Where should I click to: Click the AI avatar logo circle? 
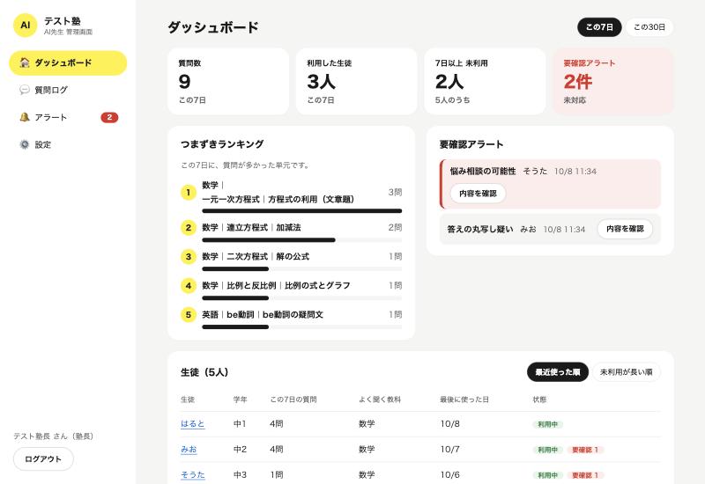[x=26, y=26]
